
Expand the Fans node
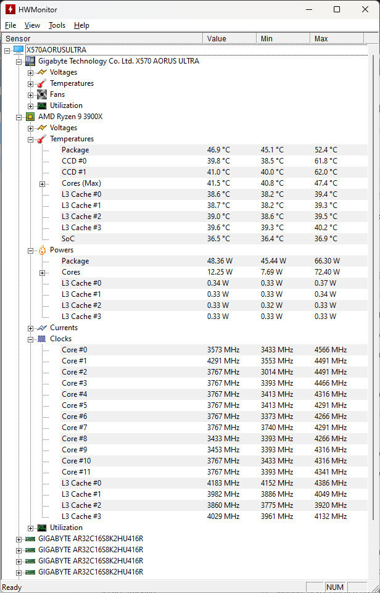(31, 95)
